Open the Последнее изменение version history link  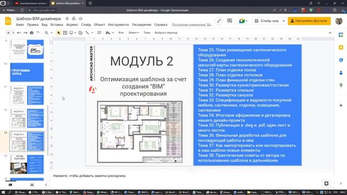click(192, 25)
